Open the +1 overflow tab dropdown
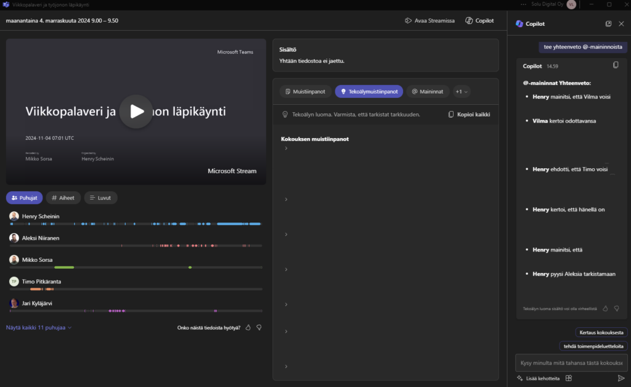 [x=462, y=91]
